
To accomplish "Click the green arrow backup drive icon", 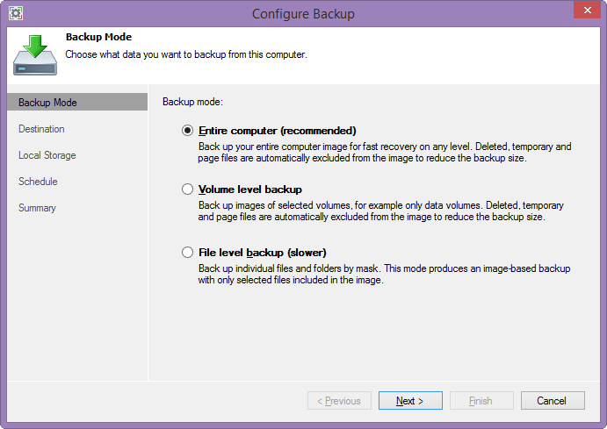I will (x=35, y=54).
